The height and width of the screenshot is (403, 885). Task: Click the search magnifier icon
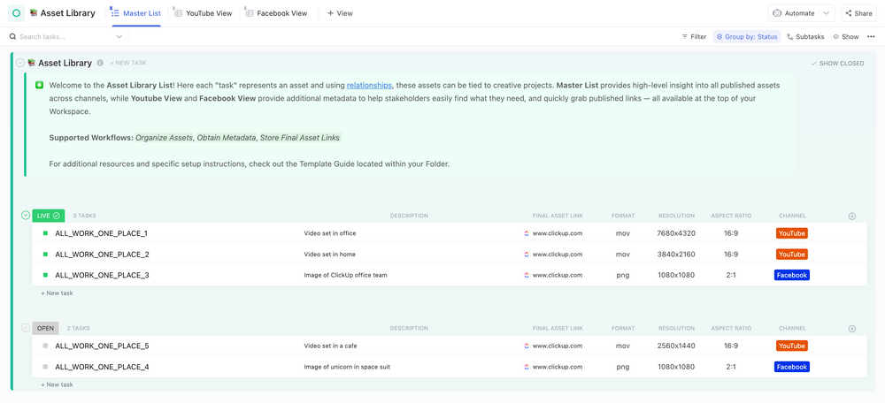pos(12,37)
